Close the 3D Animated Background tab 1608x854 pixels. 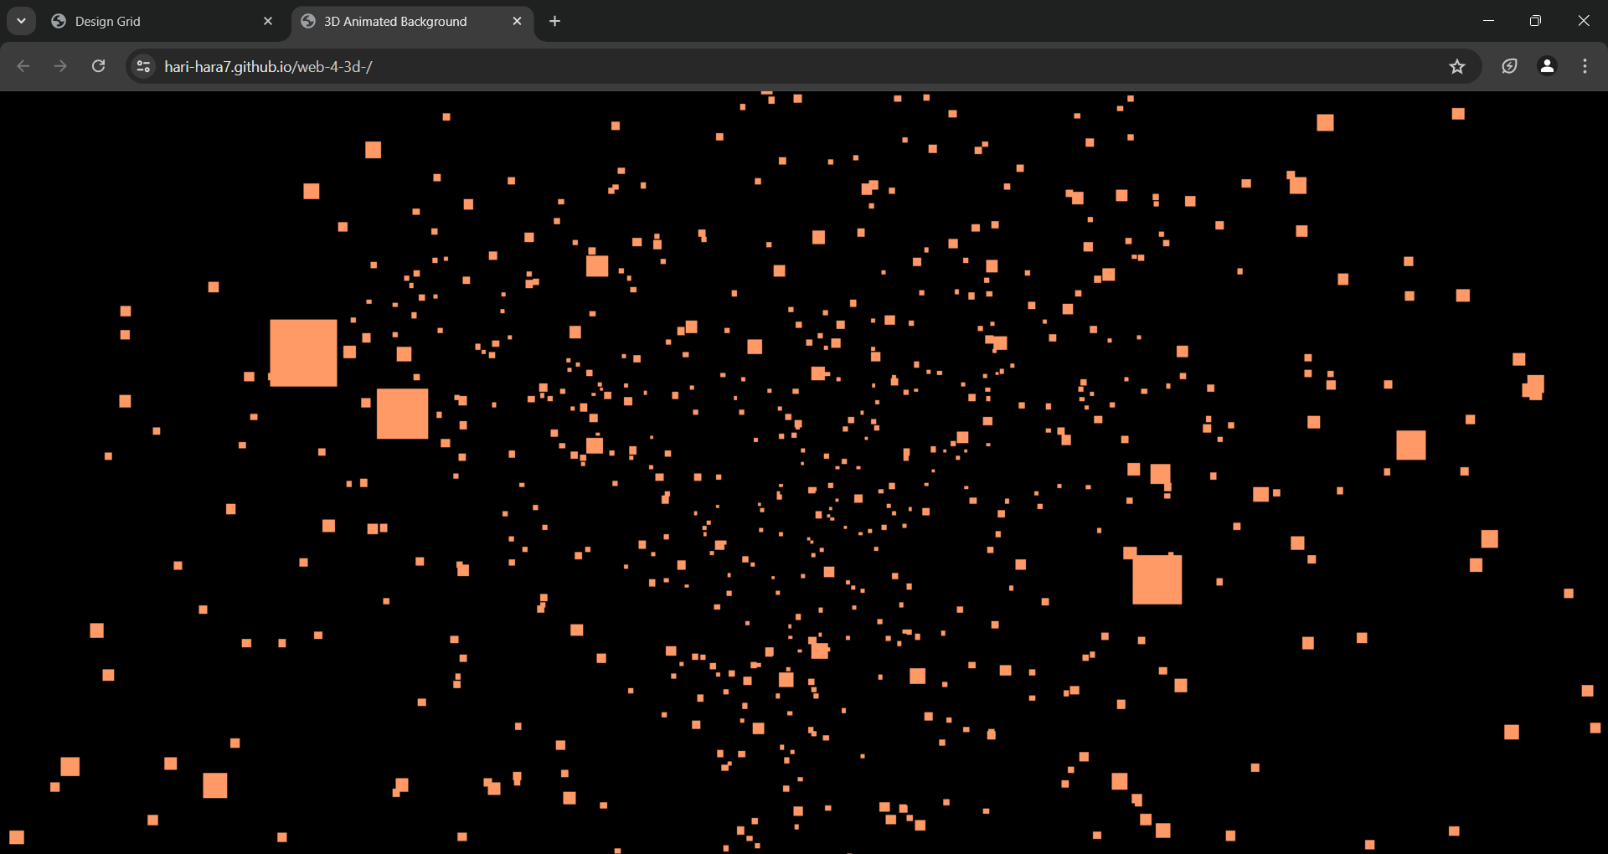[517, 21]
